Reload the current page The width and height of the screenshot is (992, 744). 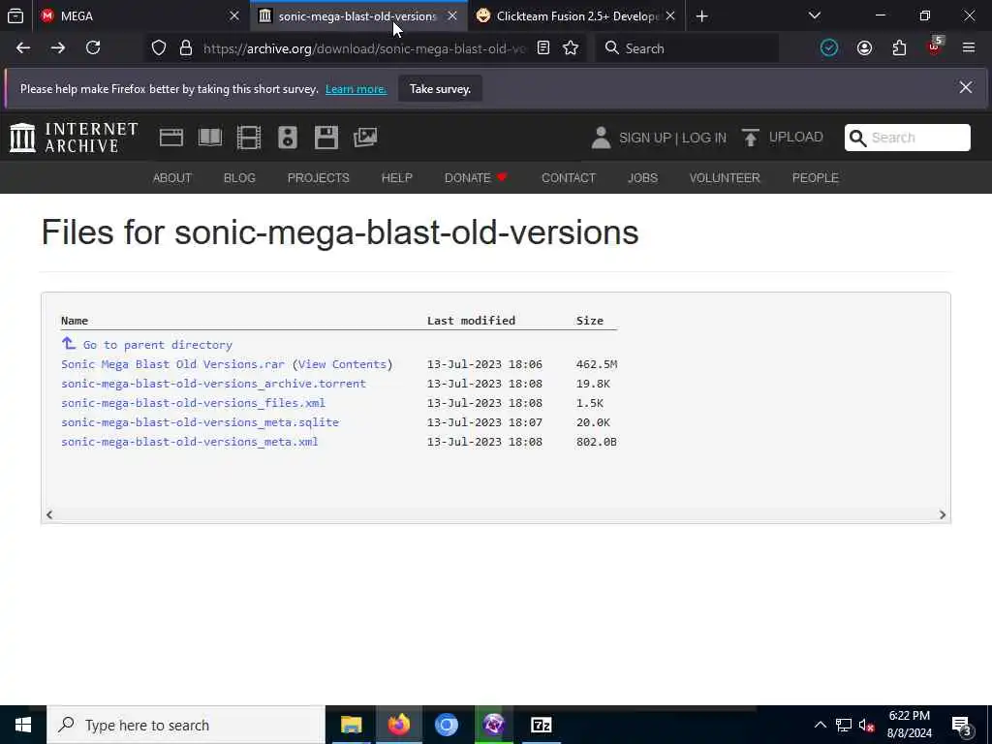point(93,48)
